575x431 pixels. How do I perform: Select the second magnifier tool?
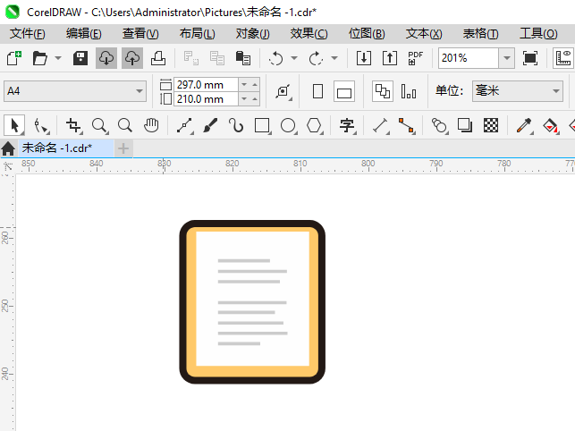coord(125,125)
